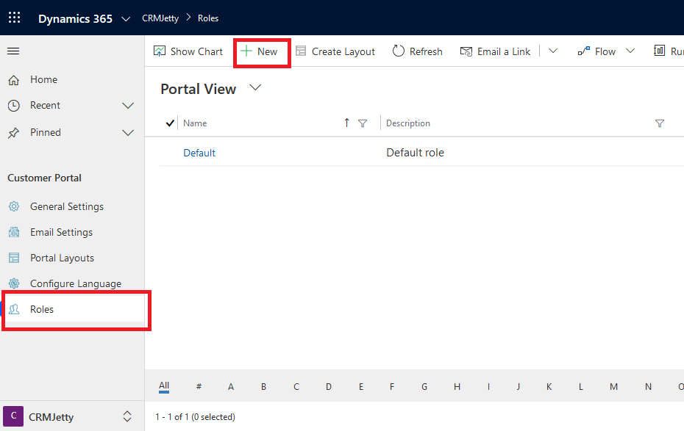The height and width of the screenshot is (431, 684).
Task: Collapse the hamburger navigation menu
Action: point(13,51)
